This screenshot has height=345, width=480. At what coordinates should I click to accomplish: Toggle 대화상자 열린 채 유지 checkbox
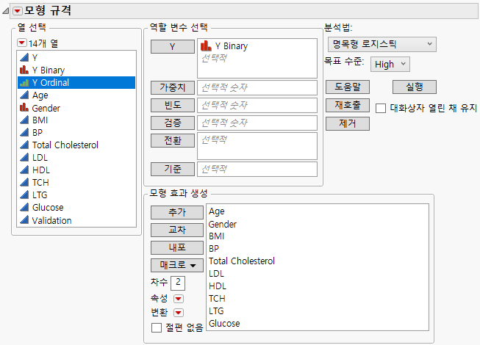381,108
